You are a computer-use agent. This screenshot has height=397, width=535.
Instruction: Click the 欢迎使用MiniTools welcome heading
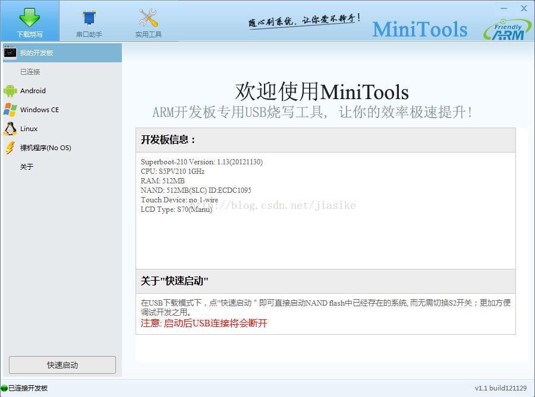tap(322, 92)
